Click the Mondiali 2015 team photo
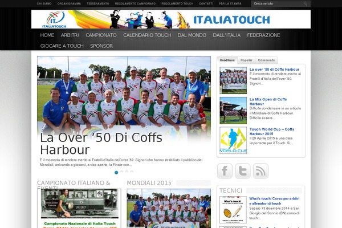Image resolution: width=342 pixels, height=228 pixels. pyautogui.click(x=169, y=209)
